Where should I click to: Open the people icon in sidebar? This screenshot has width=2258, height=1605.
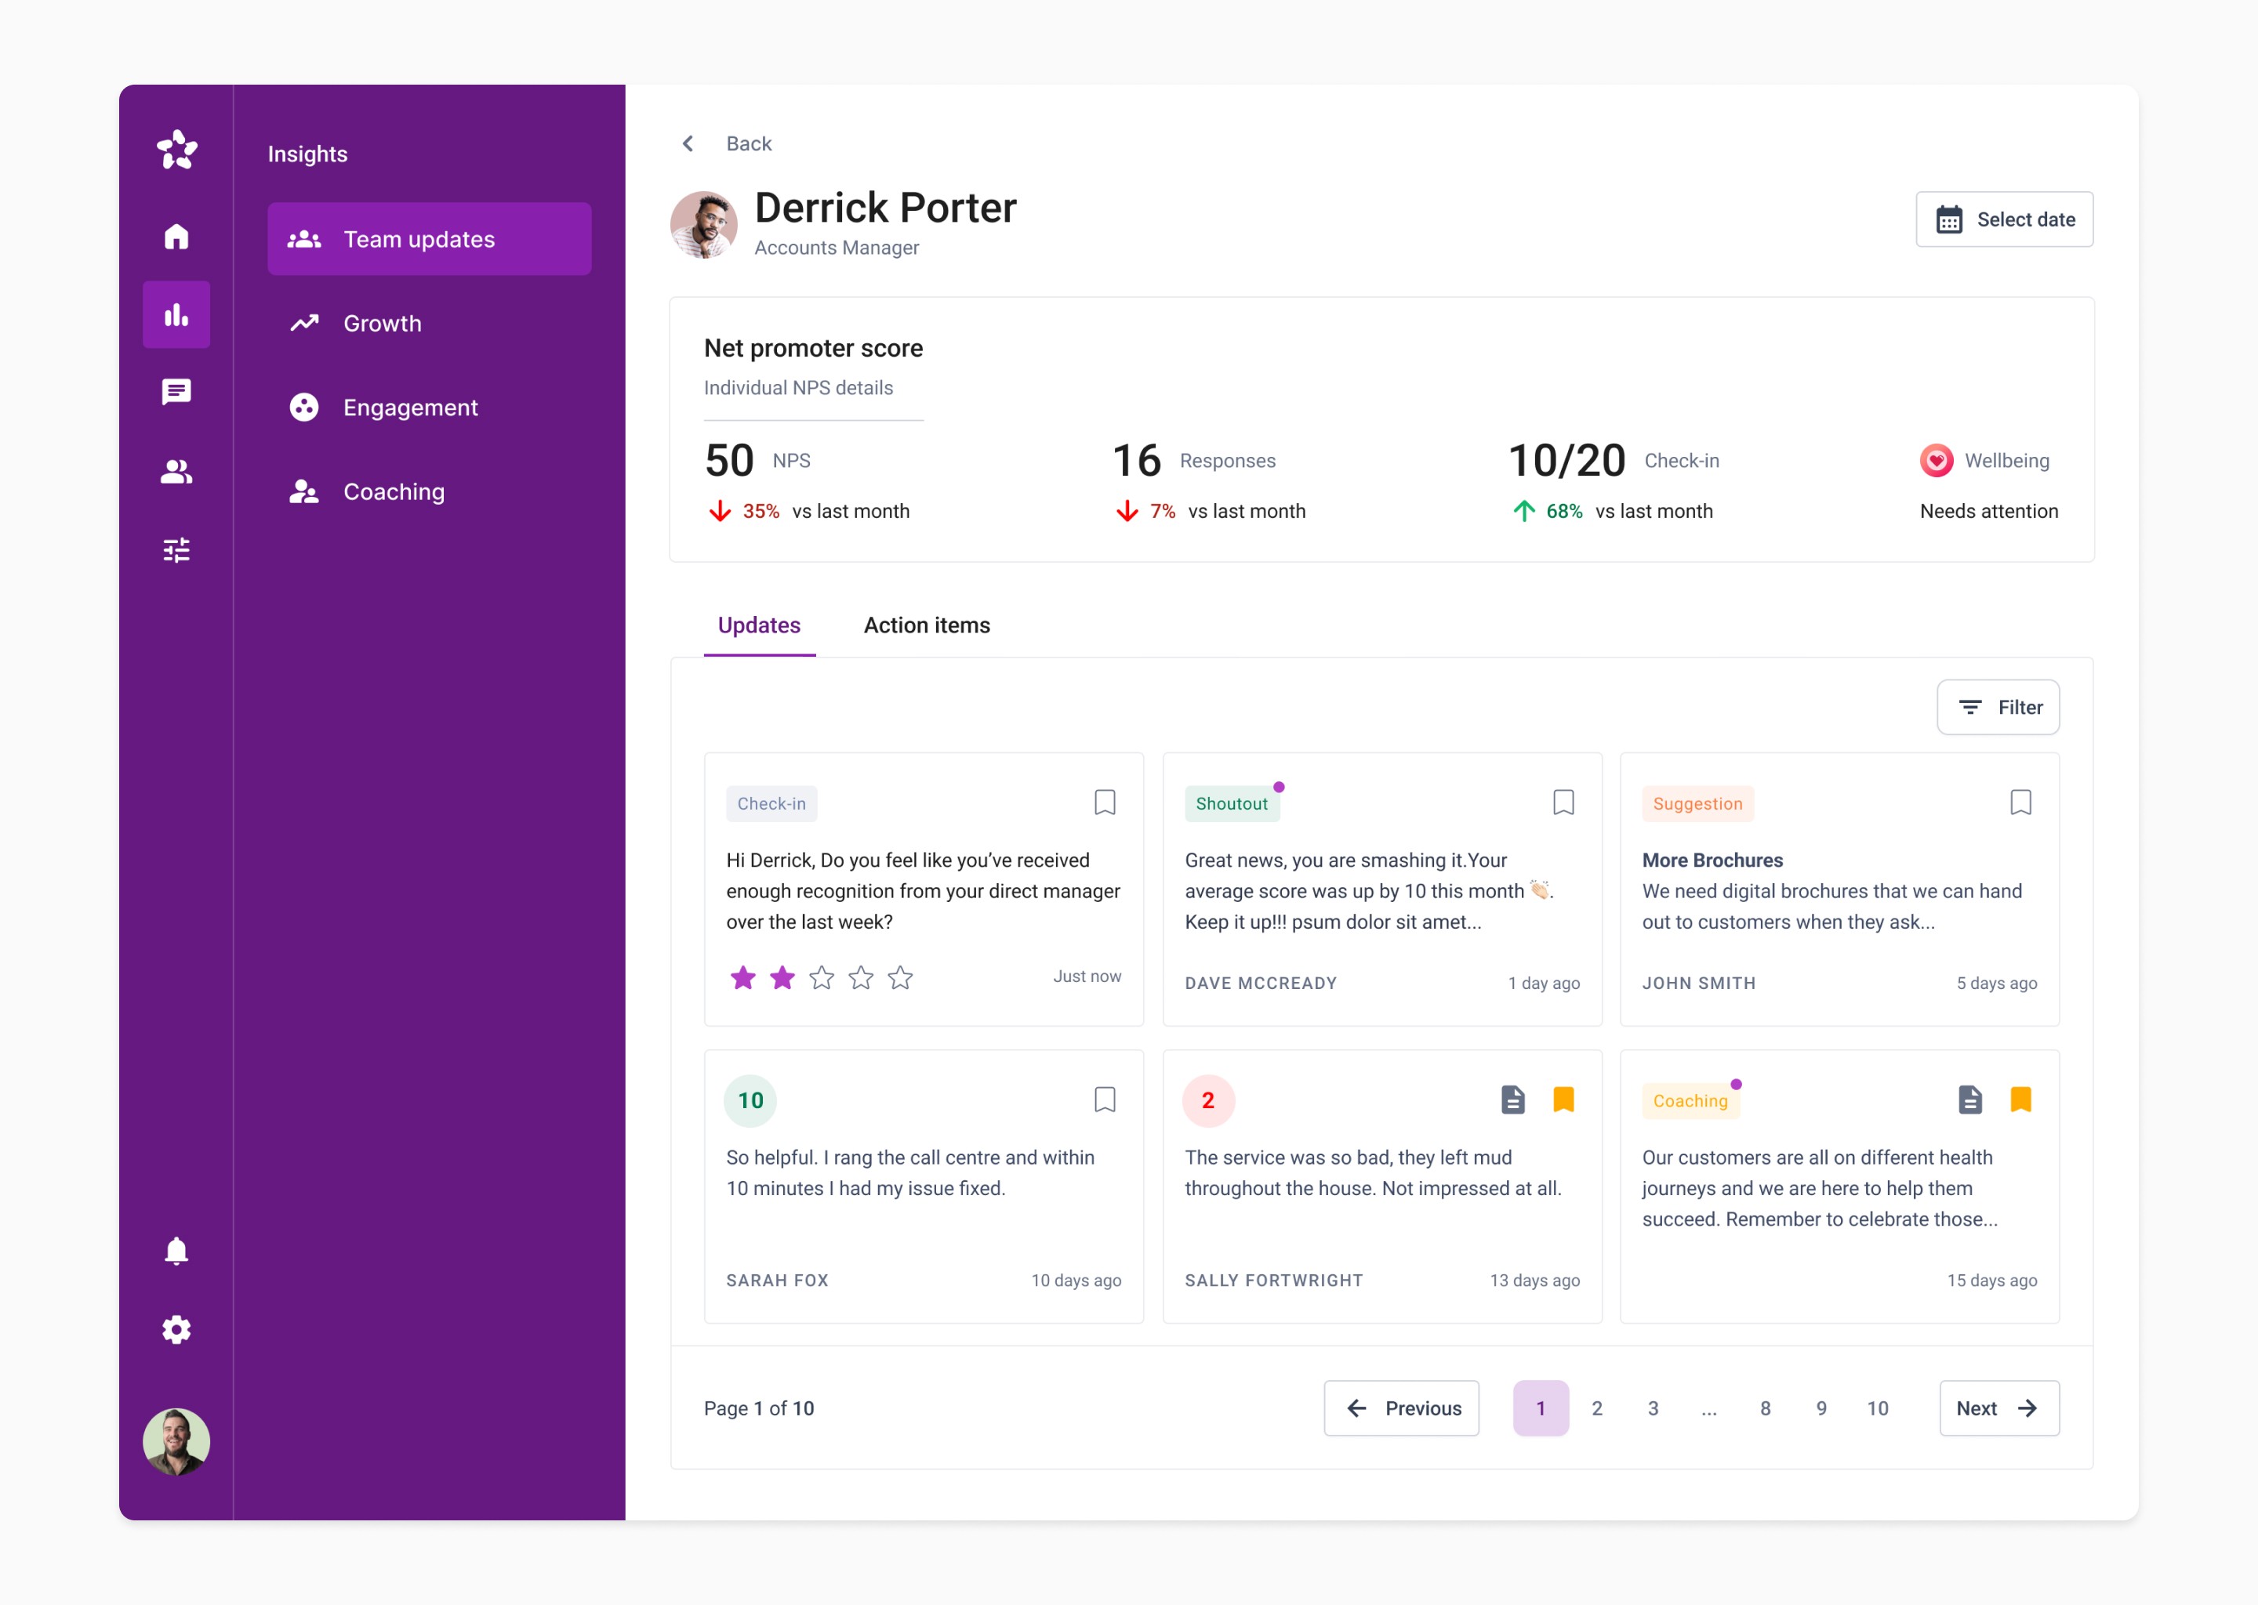pyautogui.click(x=176, y=472)
